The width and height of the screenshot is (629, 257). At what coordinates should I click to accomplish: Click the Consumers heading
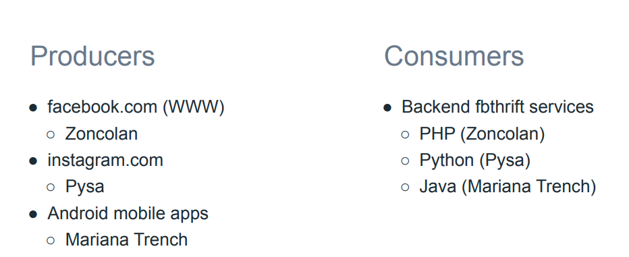(454, 56)
